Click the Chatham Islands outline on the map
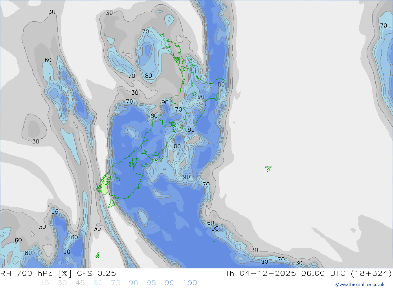Image resolution: width=393 pixels, height=288 pixels. 268,169
